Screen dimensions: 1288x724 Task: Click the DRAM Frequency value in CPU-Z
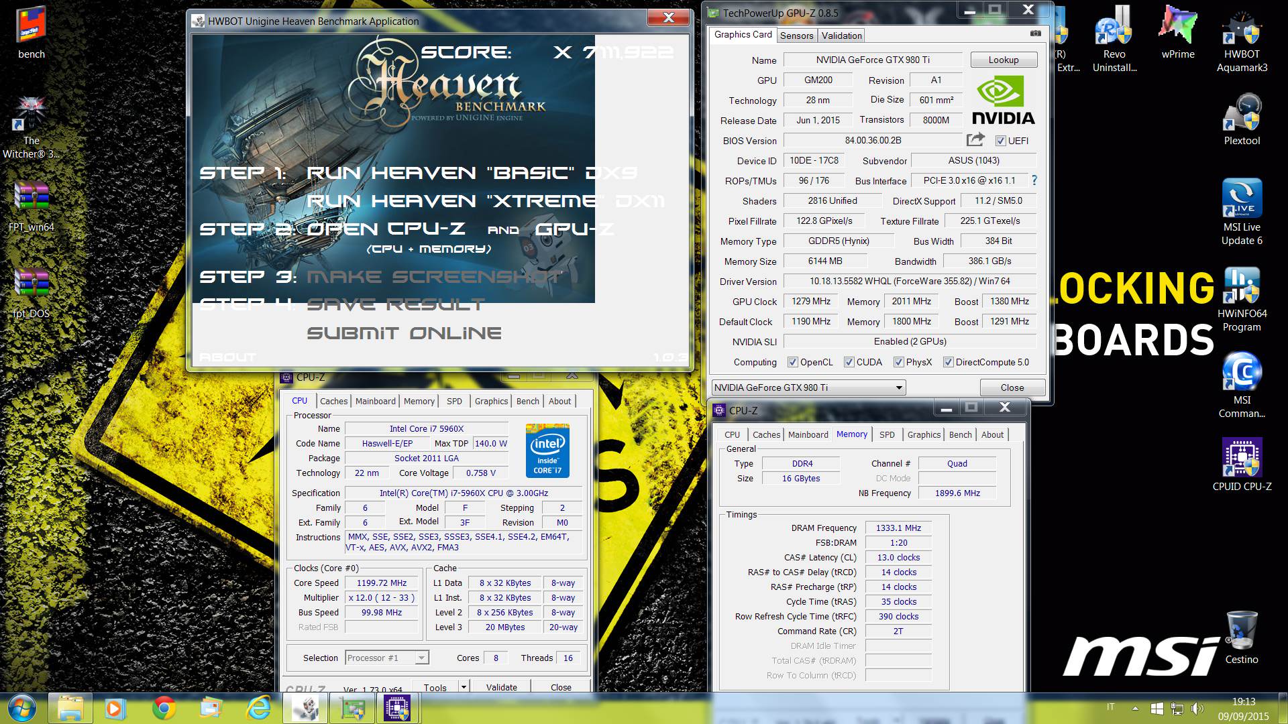[x=898, y=528]
